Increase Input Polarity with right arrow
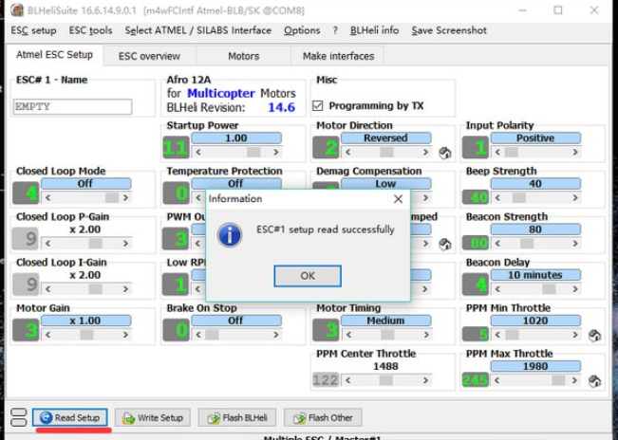618x440 pixels. tap(575, 152)
